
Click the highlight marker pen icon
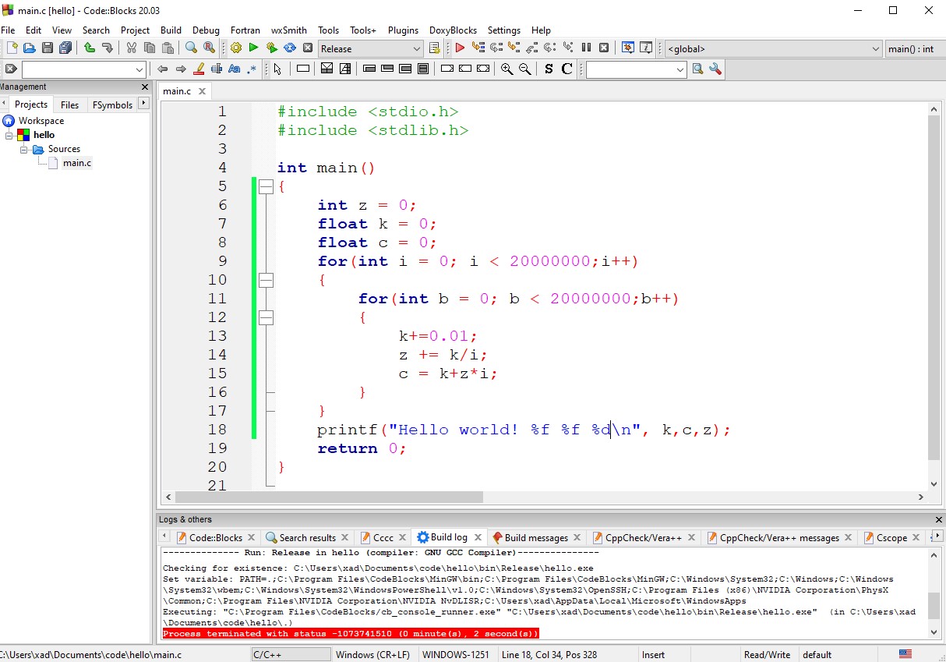click(199, 69)
